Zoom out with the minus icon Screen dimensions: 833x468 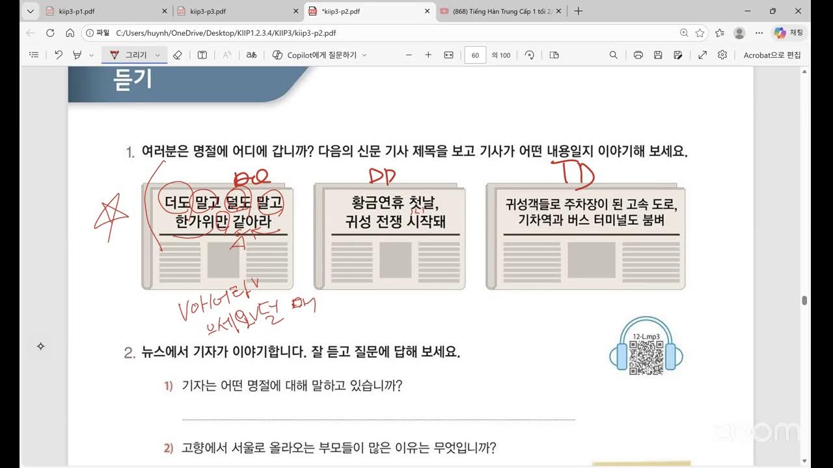coord(409,55)
